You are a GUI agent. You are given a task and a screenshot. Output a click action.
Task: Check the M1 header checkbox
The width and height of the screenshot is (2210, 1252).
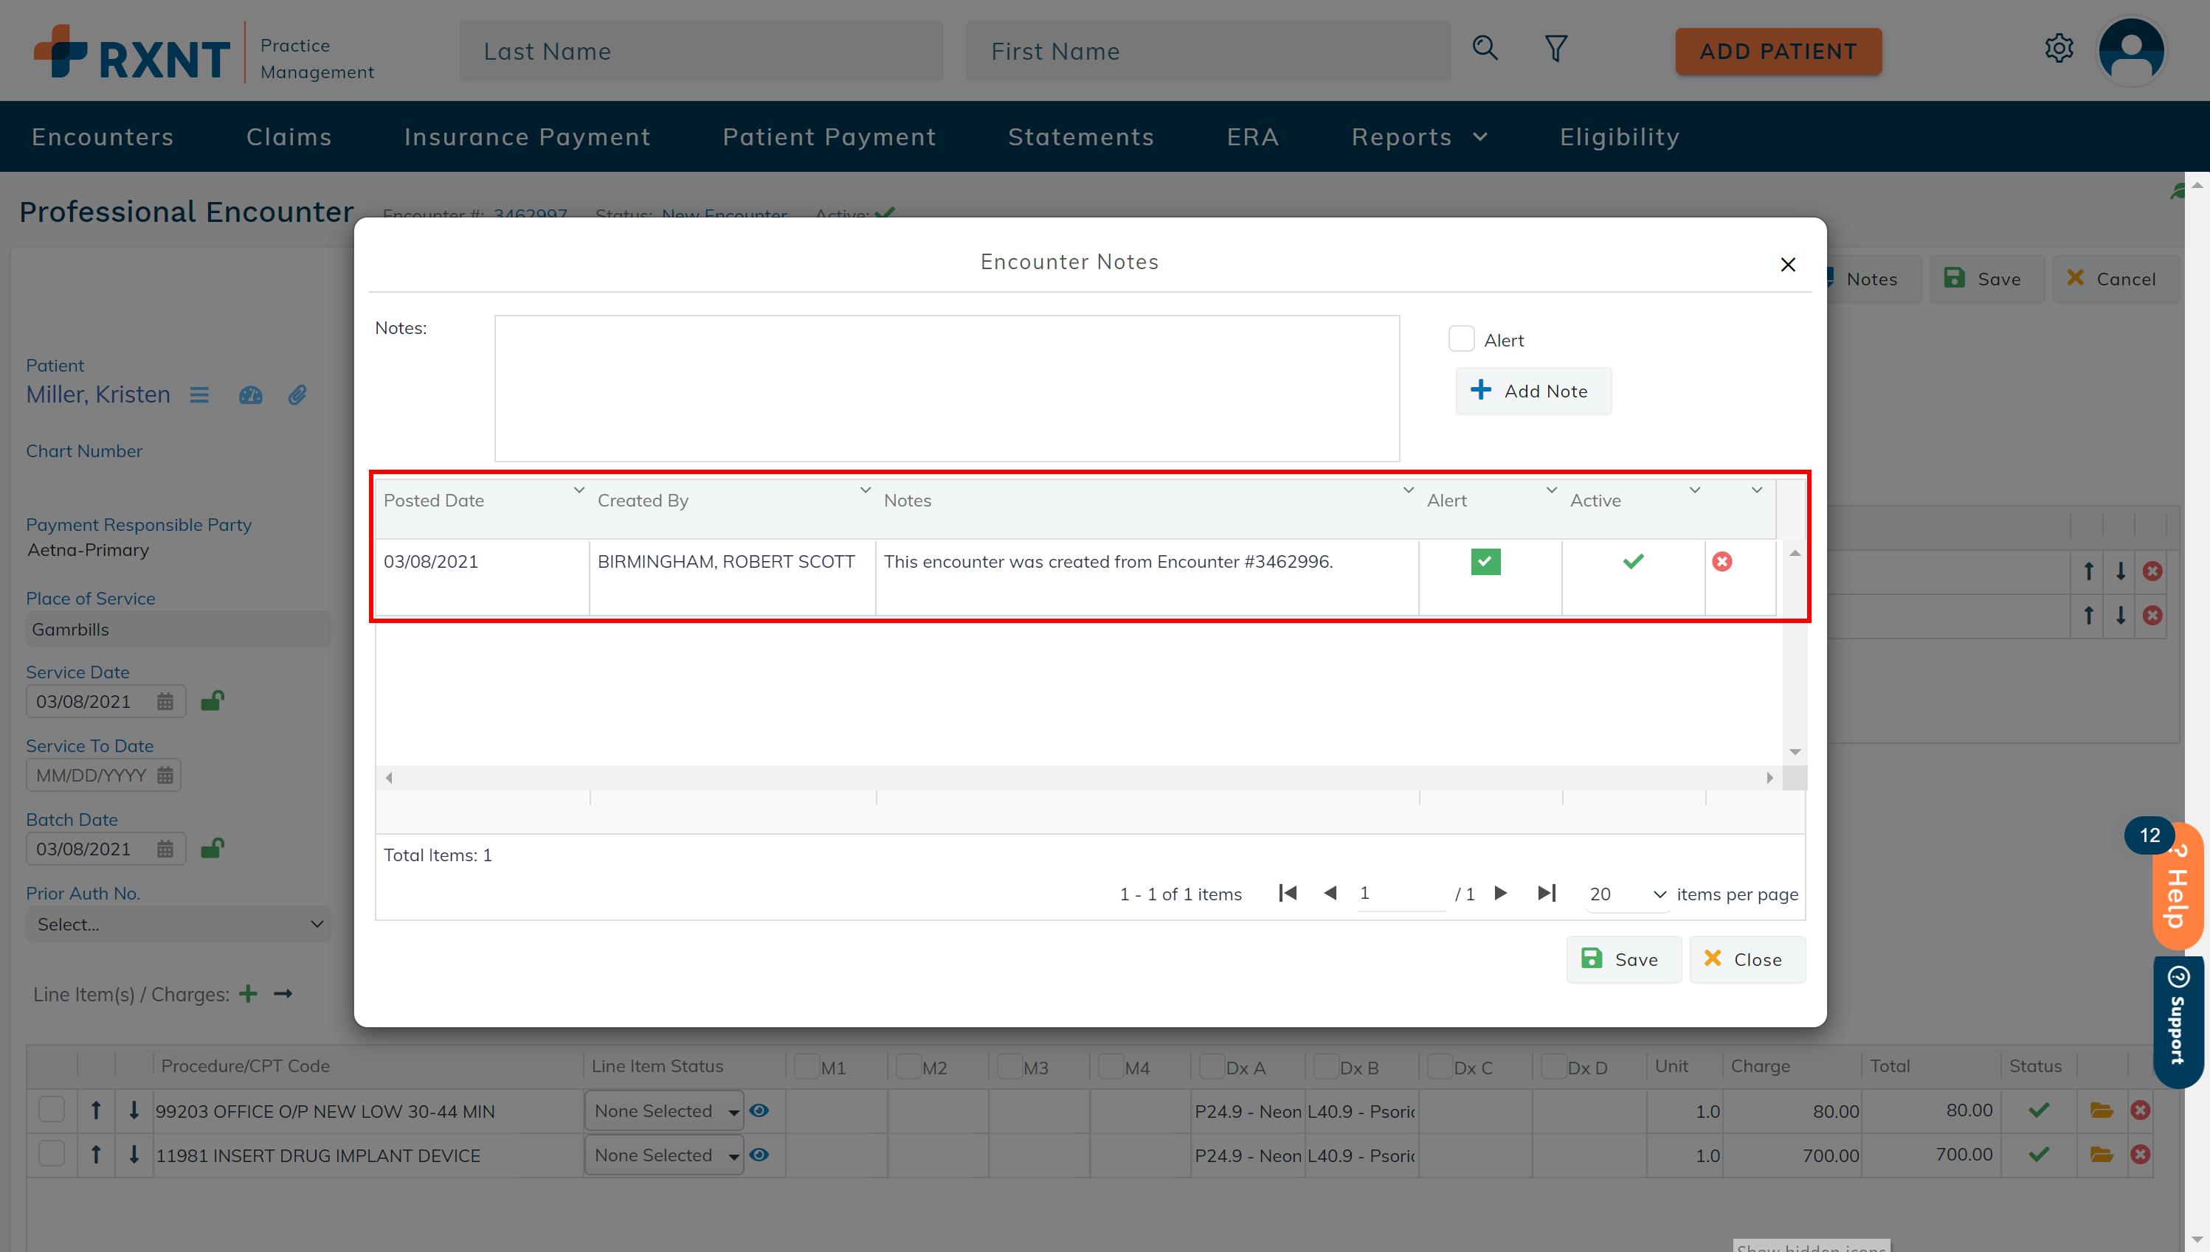[807, 1067]
